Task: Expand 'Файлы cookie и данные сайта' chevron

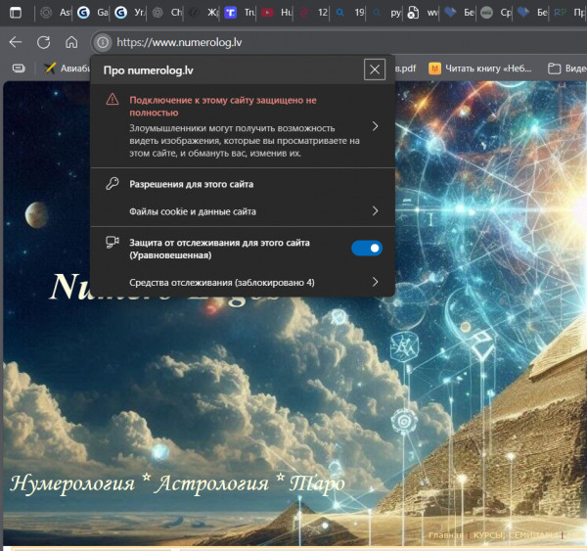Action: (375, 211)
